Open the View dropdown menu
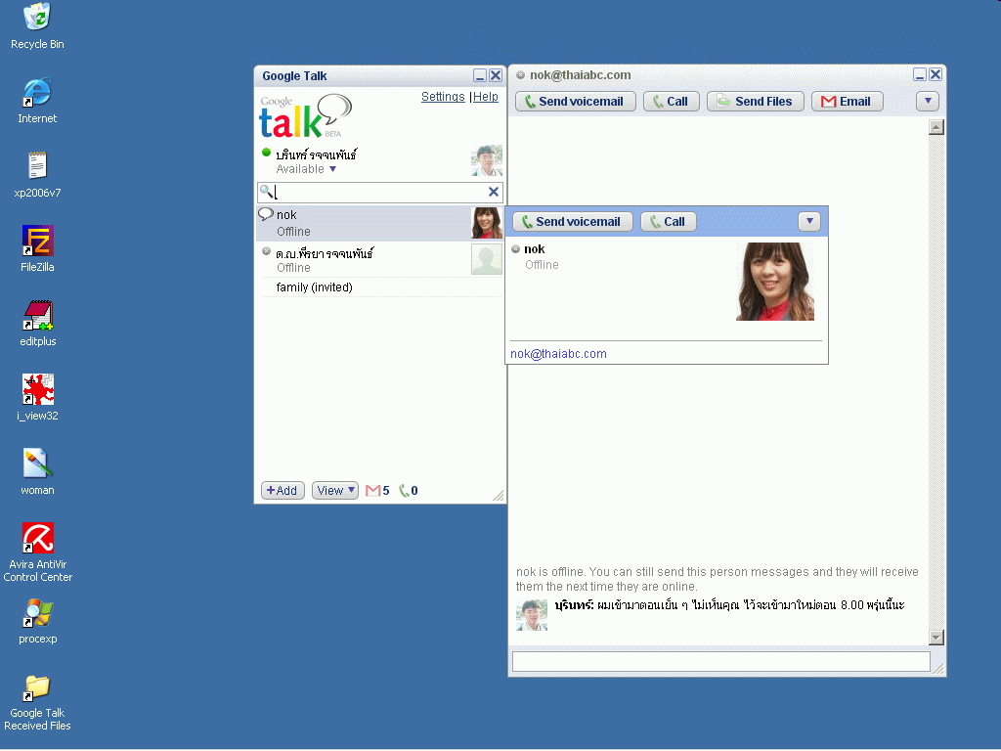This screenshot has width=1001, height=751. (x=334, y=491)
